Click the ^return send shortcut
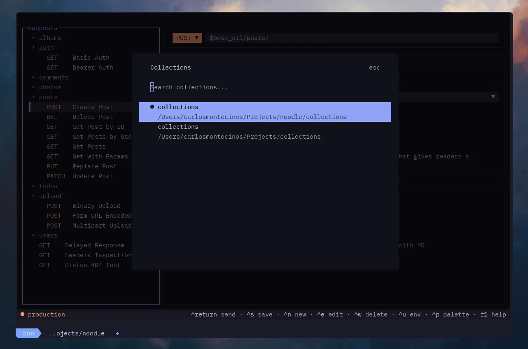 click(x=213, y=314)
